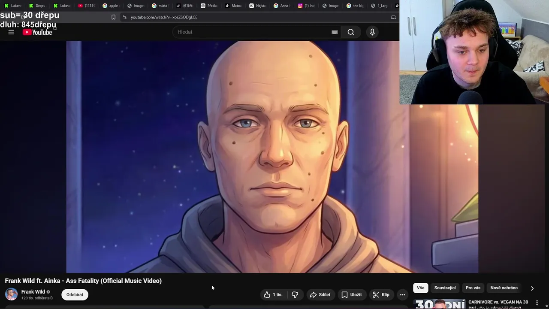Open options menu for CARNIVORE vs. VEGAN video
Screen dimensions: 549x309
click(537, 303)
